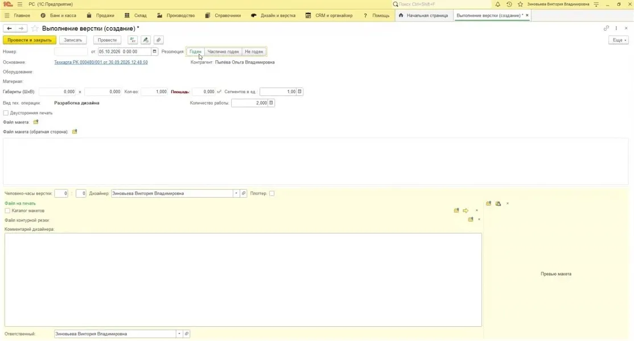Viewport: 634px width, 341px height.
Task: Click the Дт/Кт postings icon in toolbar
Action: point(133,40)
